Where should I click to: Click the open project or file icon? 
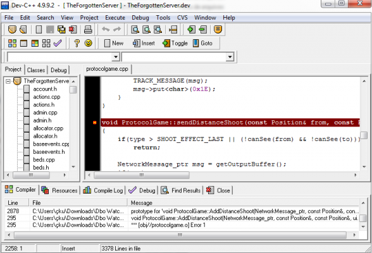tap(23, 29)
